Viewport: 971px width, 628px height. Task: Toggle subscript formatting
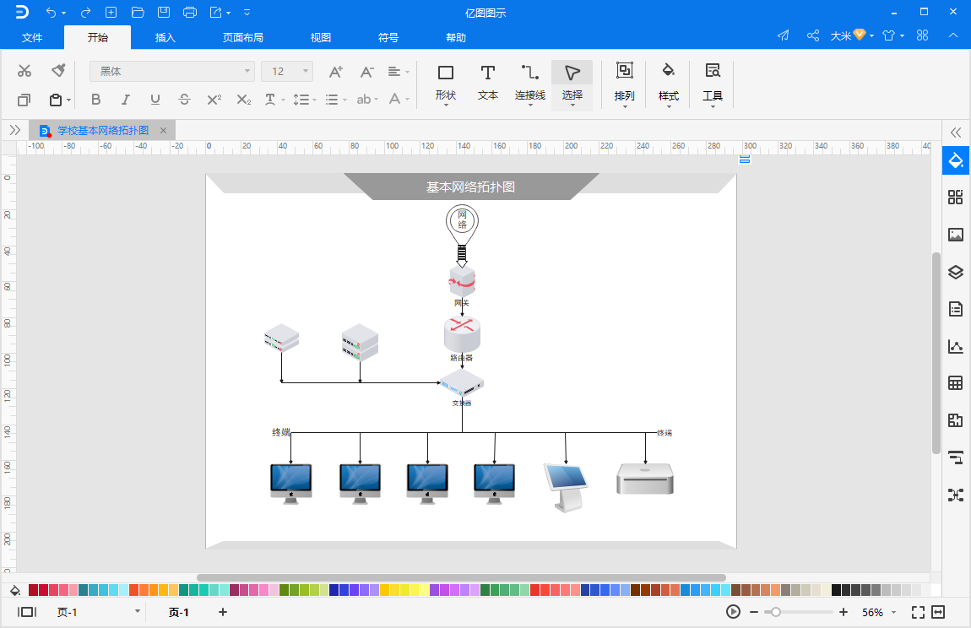[x=244, y=99]
